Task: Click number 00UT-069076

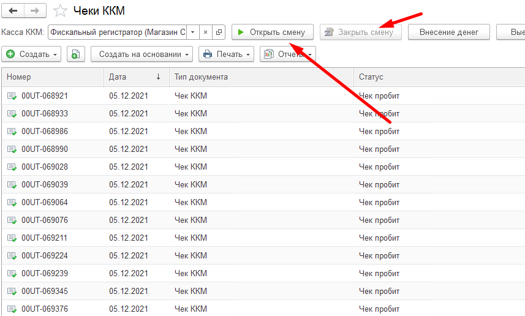Action: (45, 220)
